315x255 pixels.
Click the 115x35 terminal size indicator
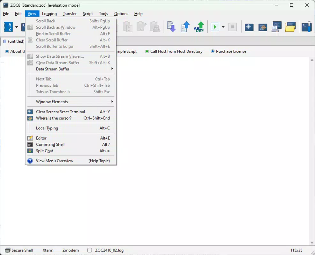296,250
